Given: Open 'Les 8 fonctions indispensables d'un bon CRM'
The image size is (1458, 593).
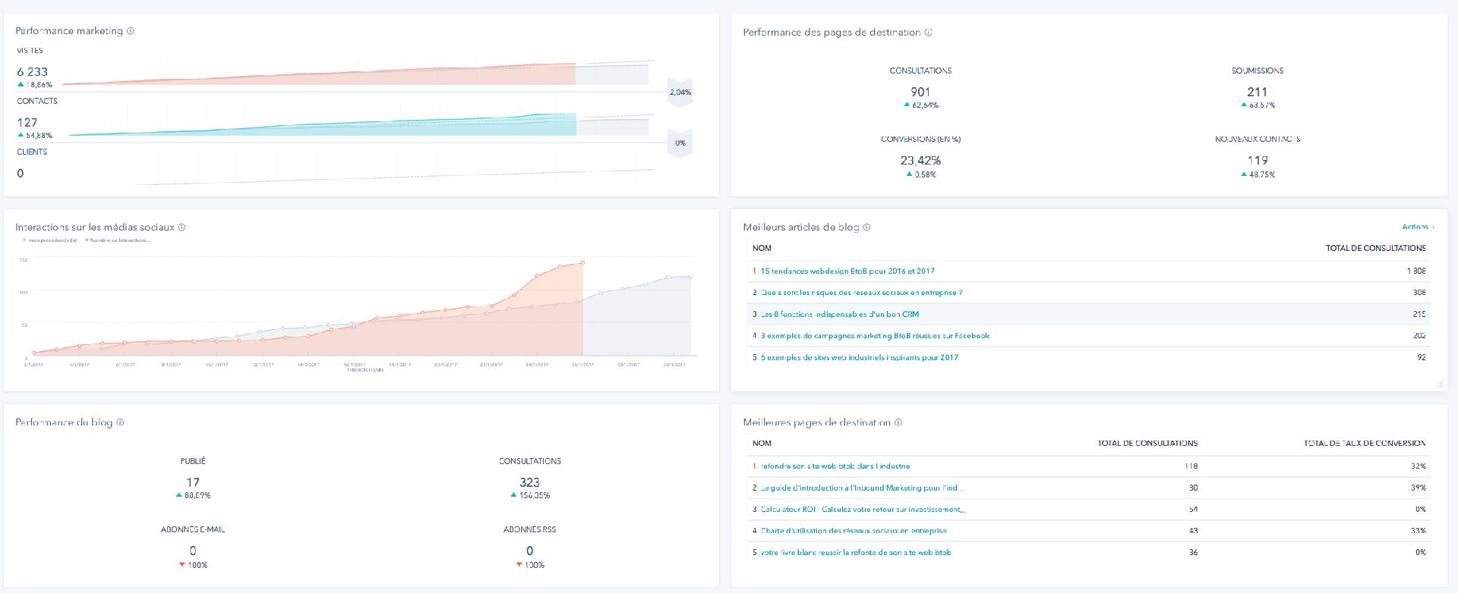Looking at the screenshot, I should pos(839,314).
